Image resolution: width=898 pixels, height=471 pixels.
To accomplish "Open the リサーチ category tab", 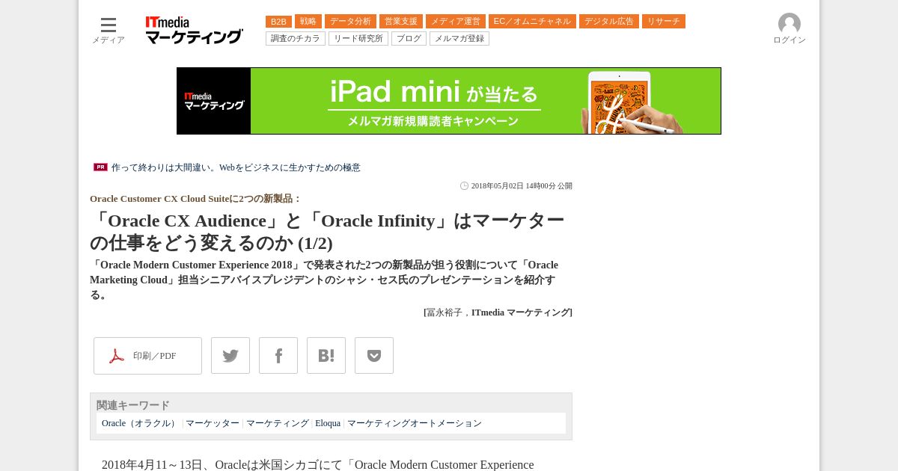I will (x=664, y=22).
